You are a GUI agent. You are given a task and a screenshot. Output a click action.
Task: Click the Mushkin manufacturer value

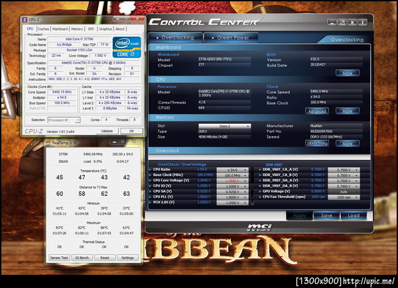336,126
